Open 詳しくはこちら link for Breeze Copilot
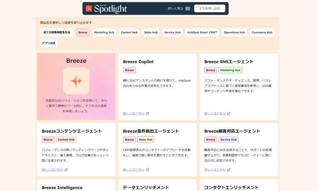The height and width of the screenshot is (191, 318). point(134,113)
